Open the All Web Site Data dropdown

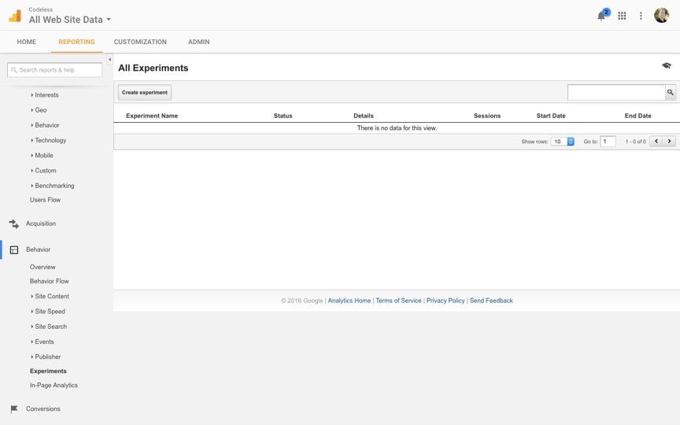[70, 20]
